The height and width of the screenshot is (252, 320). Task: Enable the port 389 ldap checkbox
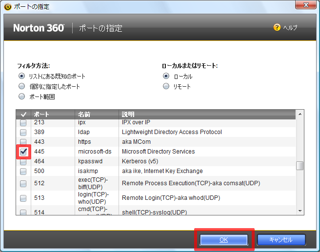pyautogui.click(x=23, y=132)
